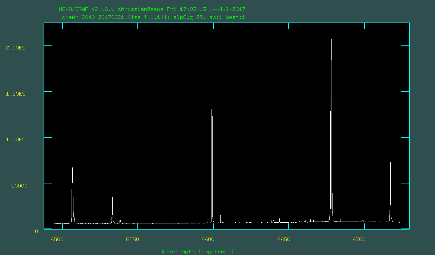The image size is (435, 255).
Task: Click the tallest emission peak near 6680 angstroms
Action: [x=332, y=30]
